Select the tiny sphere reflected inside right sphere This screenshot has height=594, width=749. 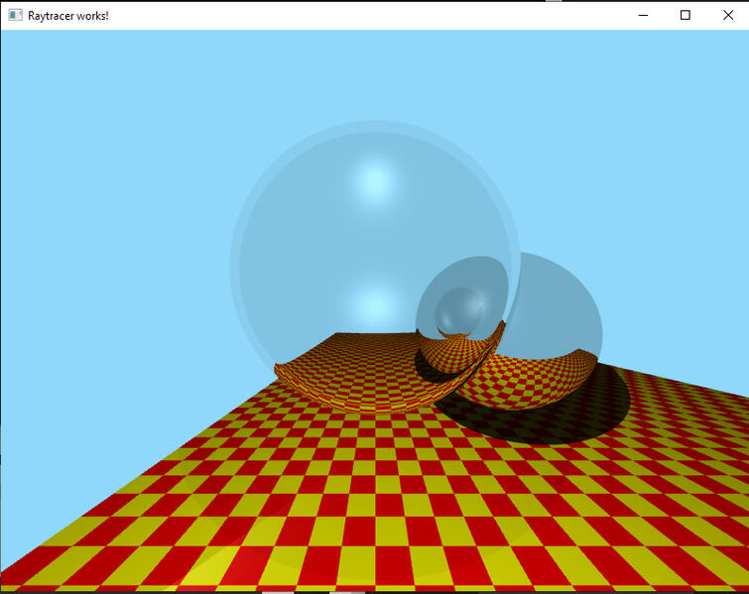[460, 309]
